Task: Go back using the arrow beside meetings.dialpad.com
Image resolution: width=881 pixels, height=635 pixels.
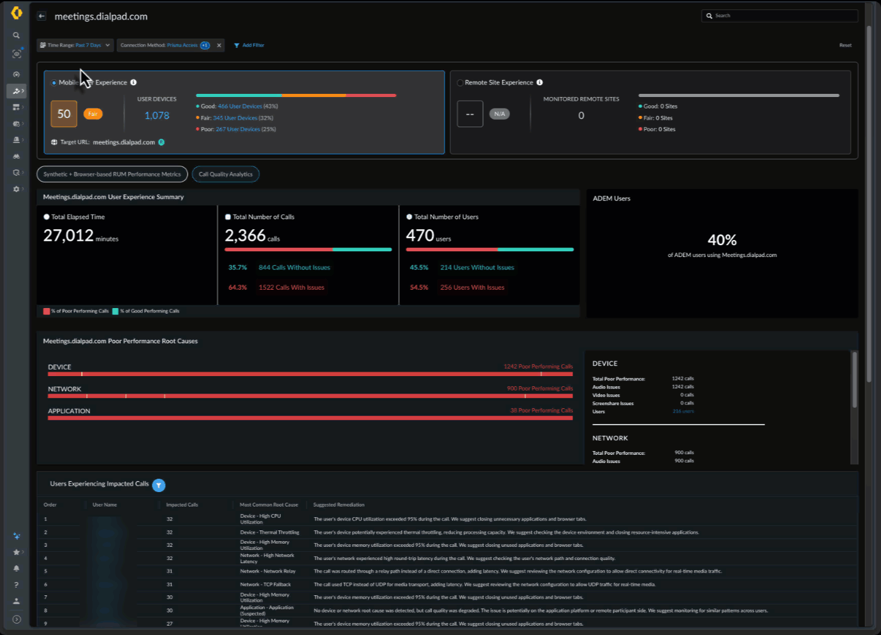Action: click(42, 16)
